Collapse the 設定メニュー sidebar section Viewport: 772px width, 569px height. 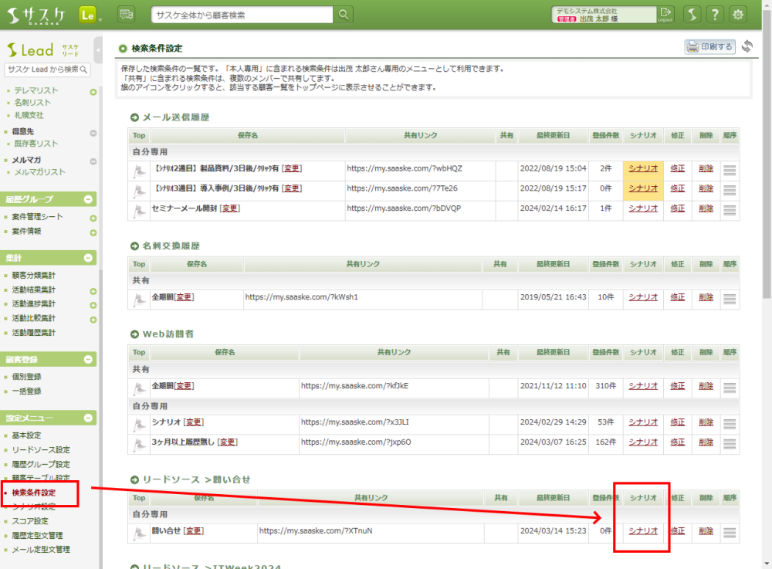(x=89, y=418)
